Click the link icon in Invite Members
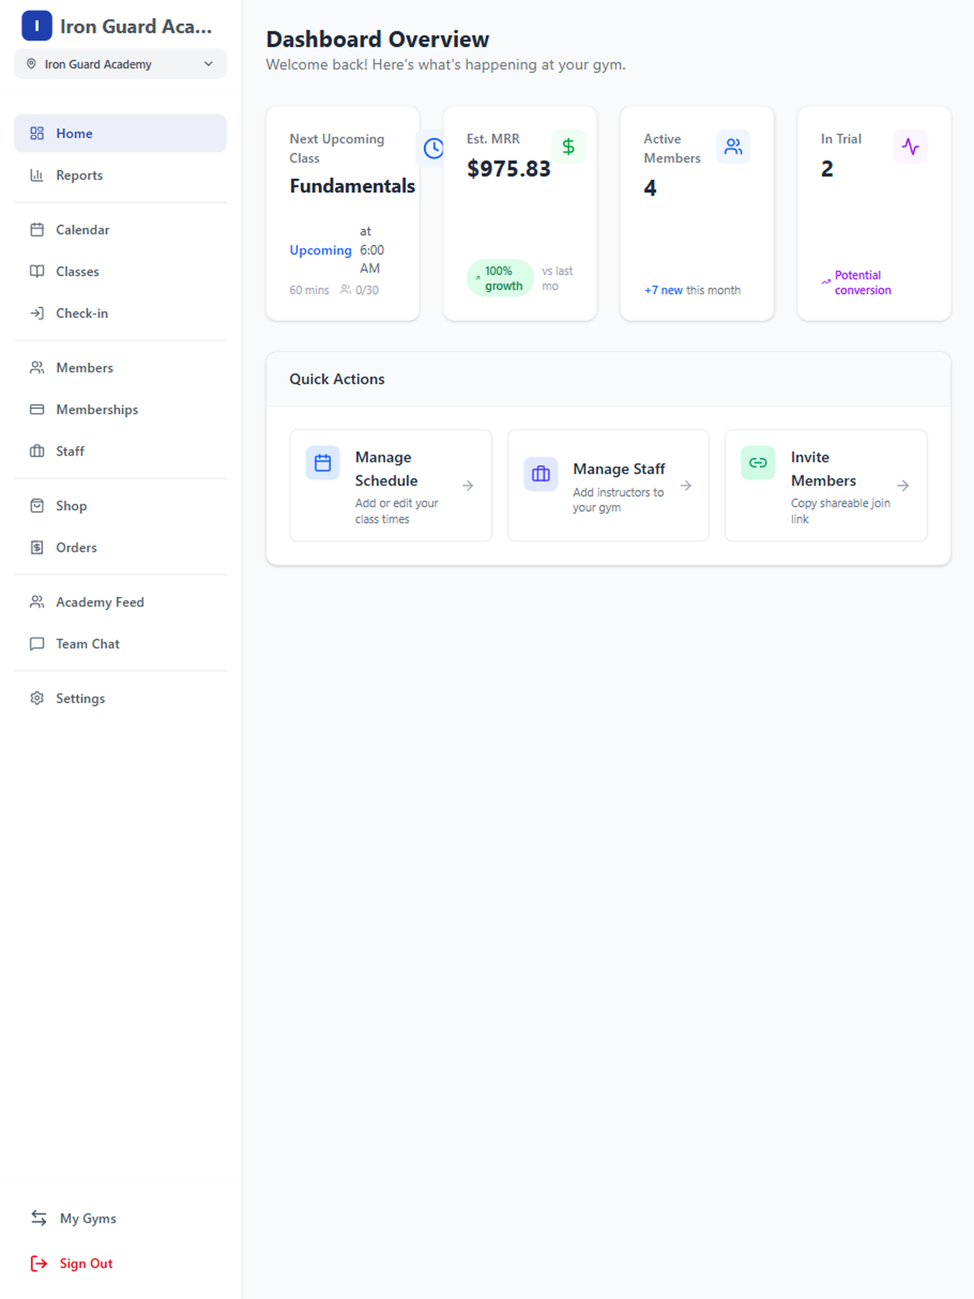974x1299 pixels. [758, 463]
